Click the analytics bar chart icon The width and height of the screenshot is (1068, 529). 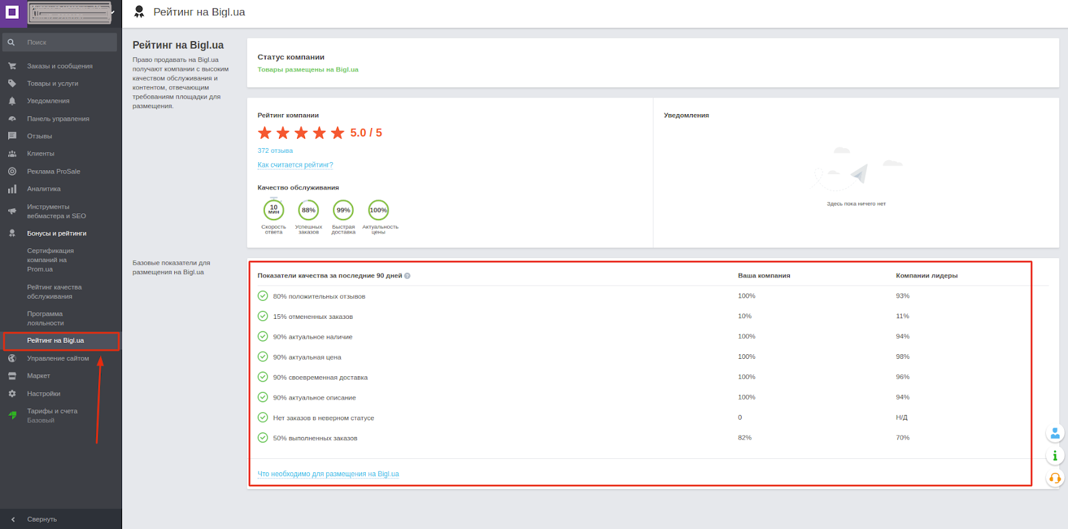click(x=12, y=189)
